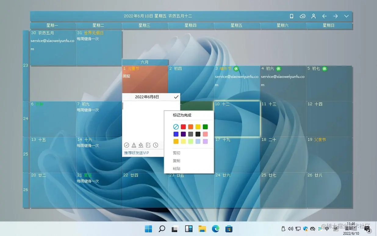Expand the calendar header dropdown chevron

(346, 16)
